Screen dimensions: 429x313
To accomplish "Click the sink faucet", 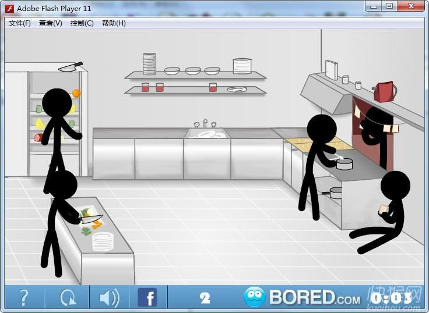I will [x=205, y=124].
